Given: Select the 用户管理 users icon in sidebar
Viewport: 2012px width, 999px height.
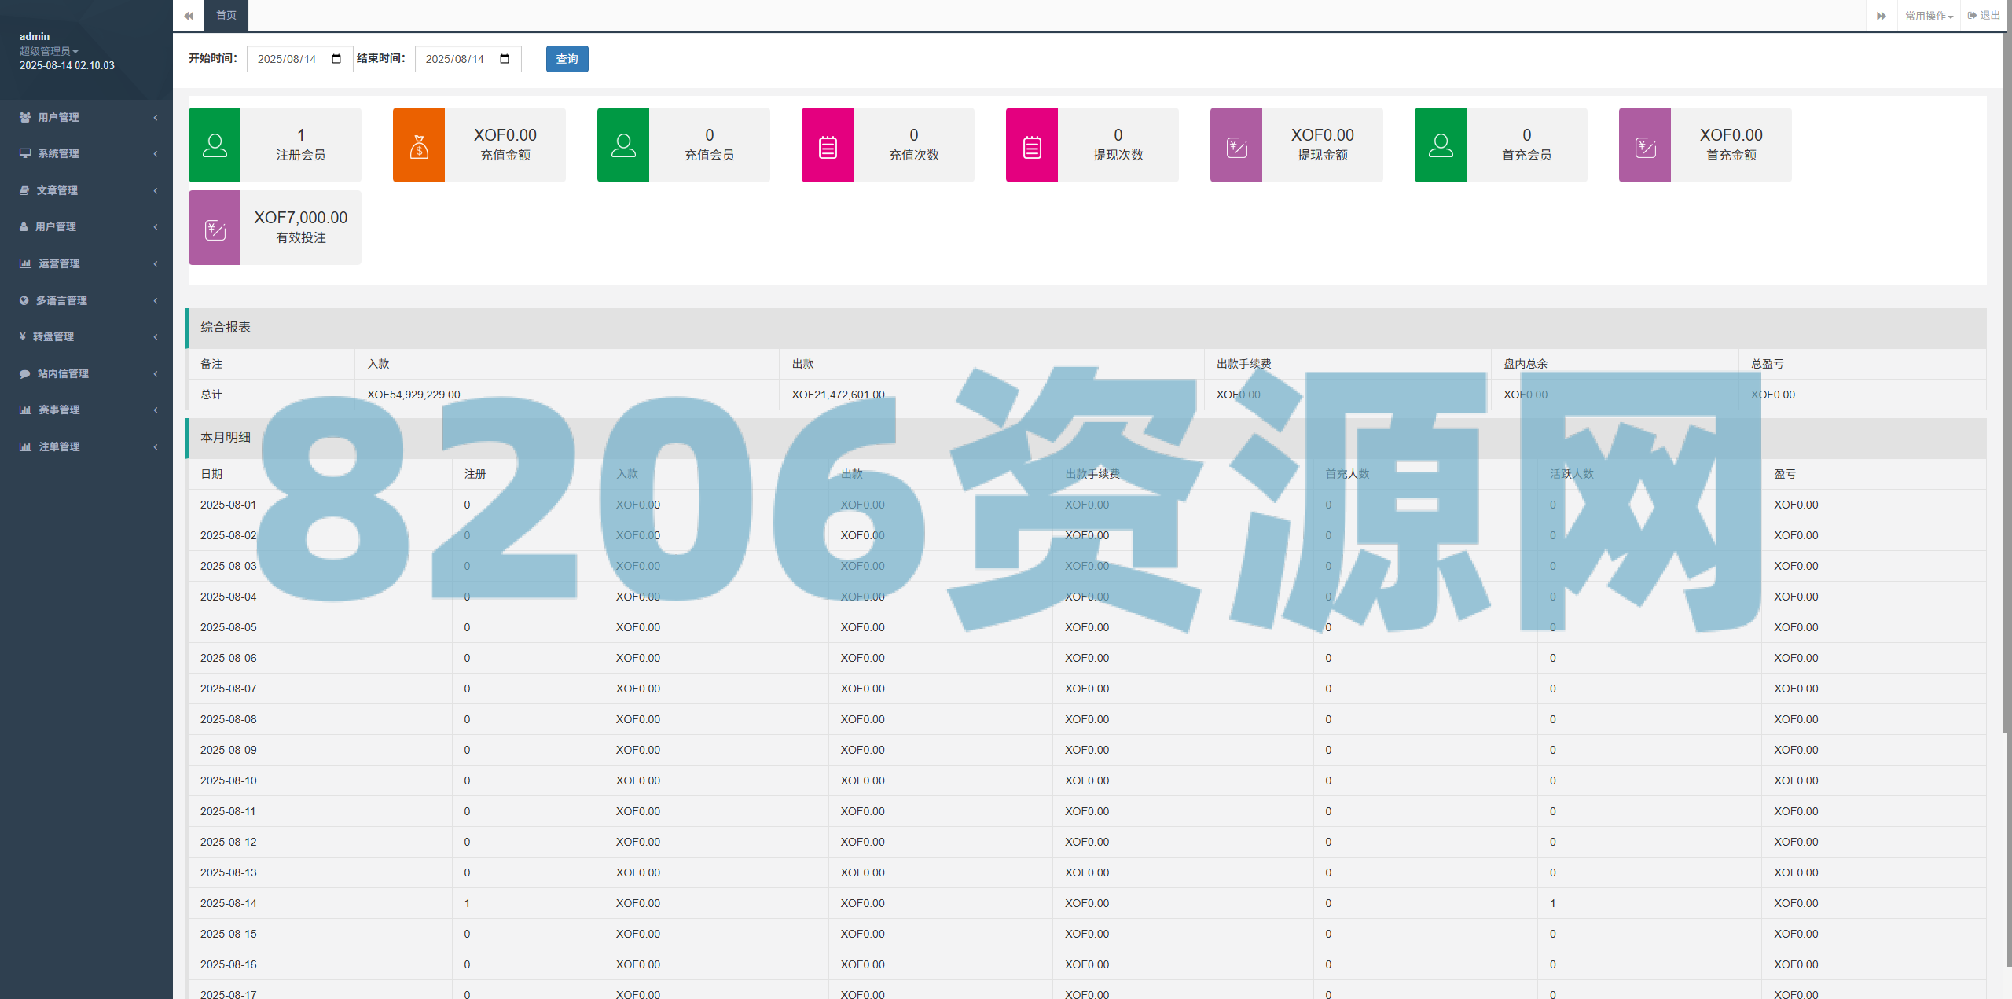Looking at the screenshot, I should point(24,117).
